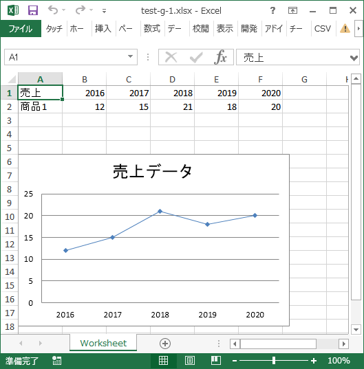The image size is (364, 369).
Task: Click the macro recording status icon
Action: (56, 361)
